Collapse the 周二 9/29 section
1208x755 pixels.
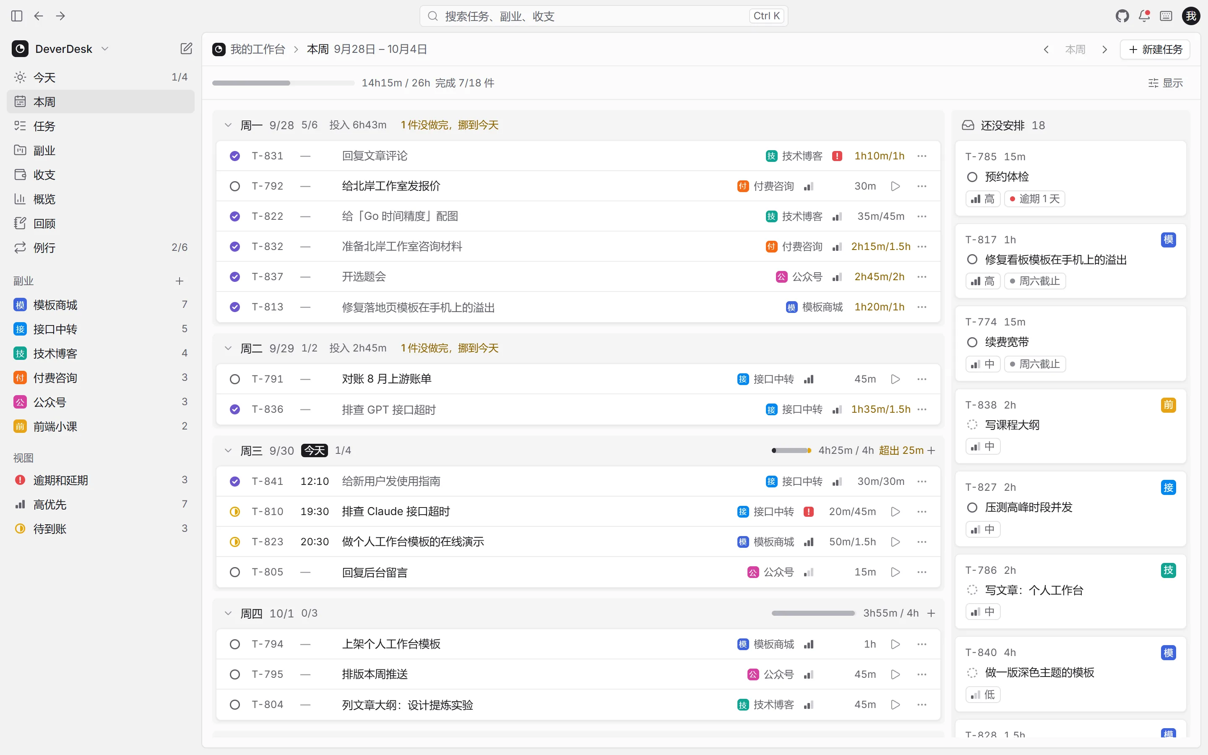[228, 348]
